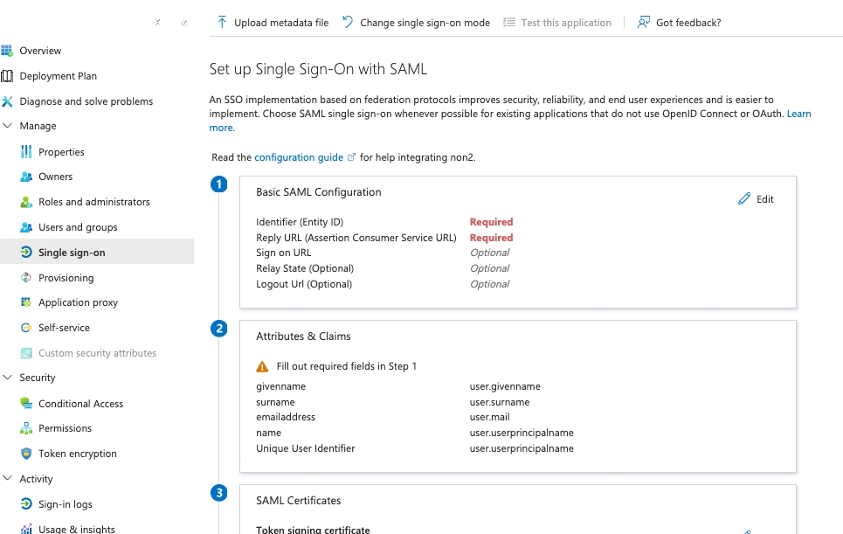Click the Permissions hierarchy icon
The width and height of the screenshot is (843, 534).
pyautogui.click(x=26, y=428)
